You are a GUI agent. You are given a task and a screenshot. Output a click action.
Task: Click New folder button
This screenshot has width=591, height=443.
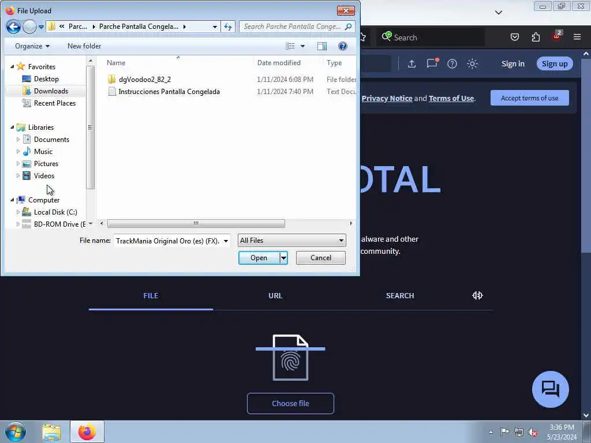pos(84,46)
